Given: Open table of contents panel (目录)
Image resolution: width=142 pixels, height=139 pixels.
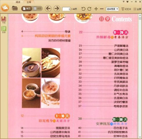Looking at the screenshot, I should point(4,30).
